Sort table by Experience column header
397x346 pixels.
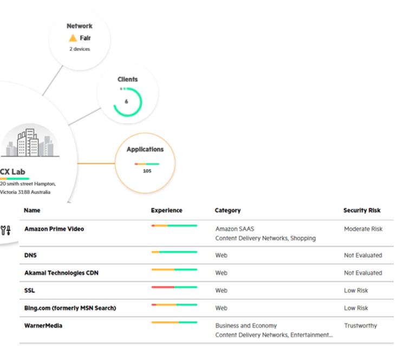166,210
